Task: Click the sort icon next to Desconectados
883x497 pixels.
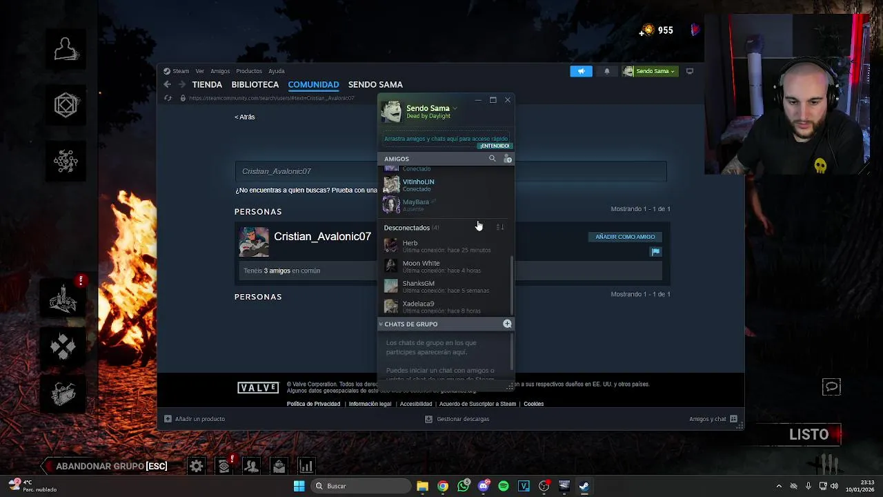Action: click(500, 227)
